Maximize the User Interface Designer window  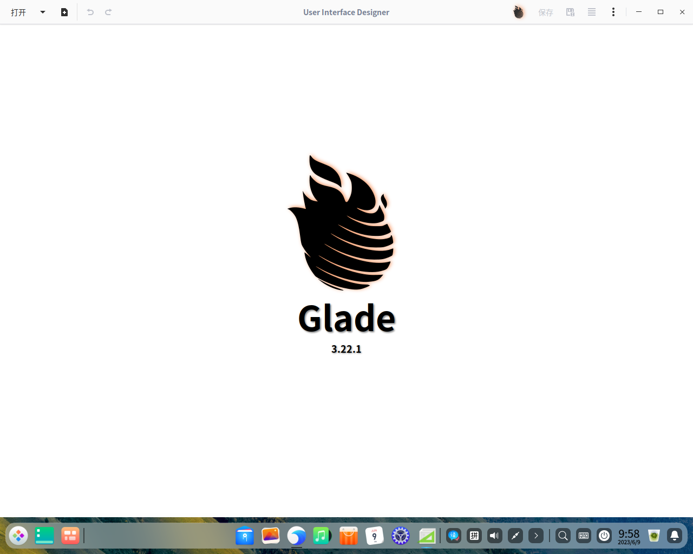[661, 12]
